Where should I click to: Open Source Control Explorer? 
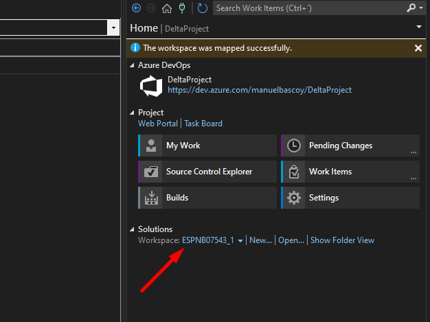click(207, 172)
